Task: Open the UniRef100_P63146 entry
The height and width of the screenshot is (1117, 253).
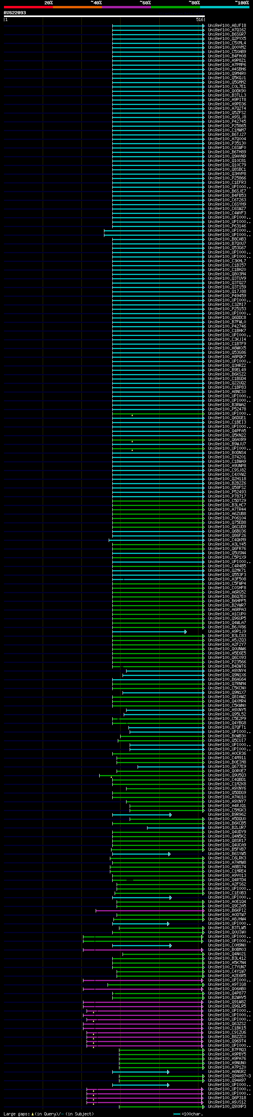Action: [227, 226]
